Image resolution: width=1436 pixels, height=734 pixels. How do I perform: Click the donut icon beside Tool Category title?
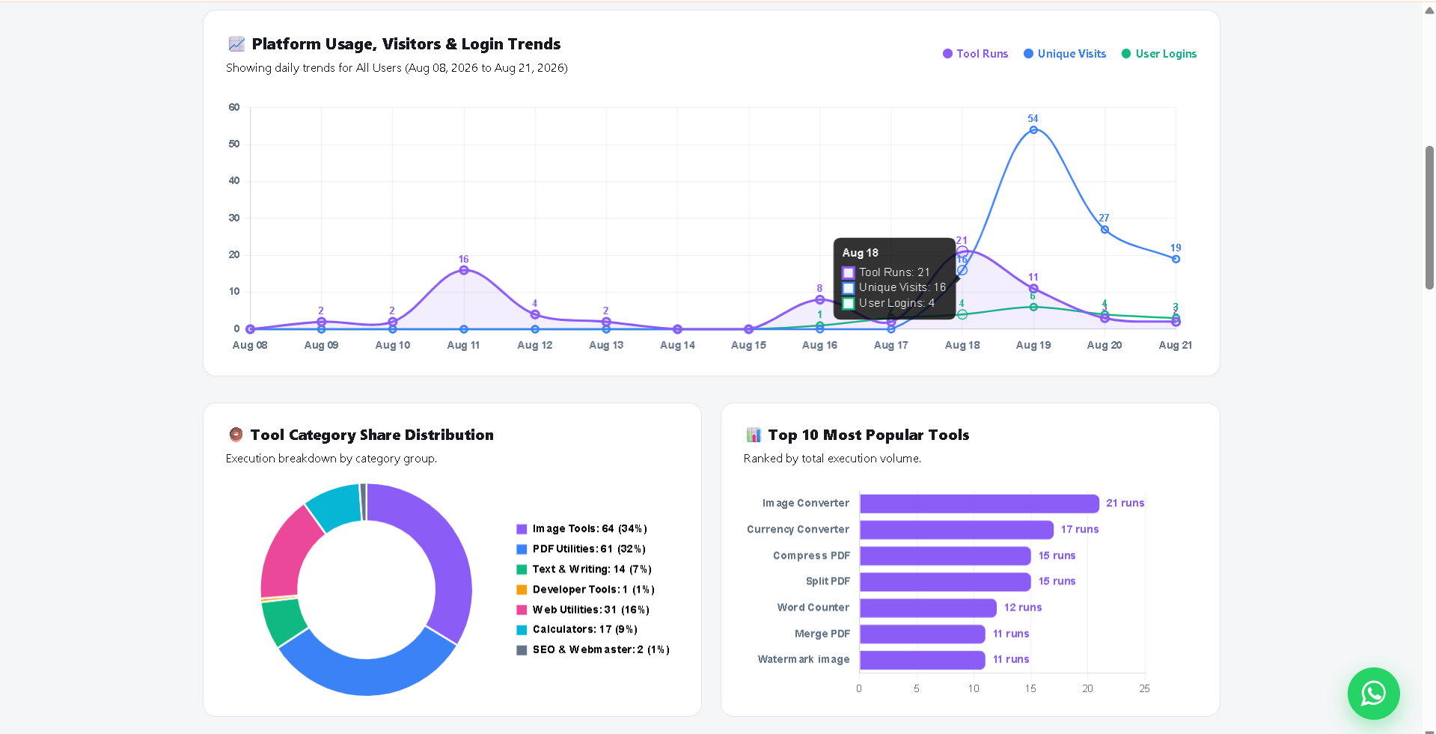click(236, 435)
